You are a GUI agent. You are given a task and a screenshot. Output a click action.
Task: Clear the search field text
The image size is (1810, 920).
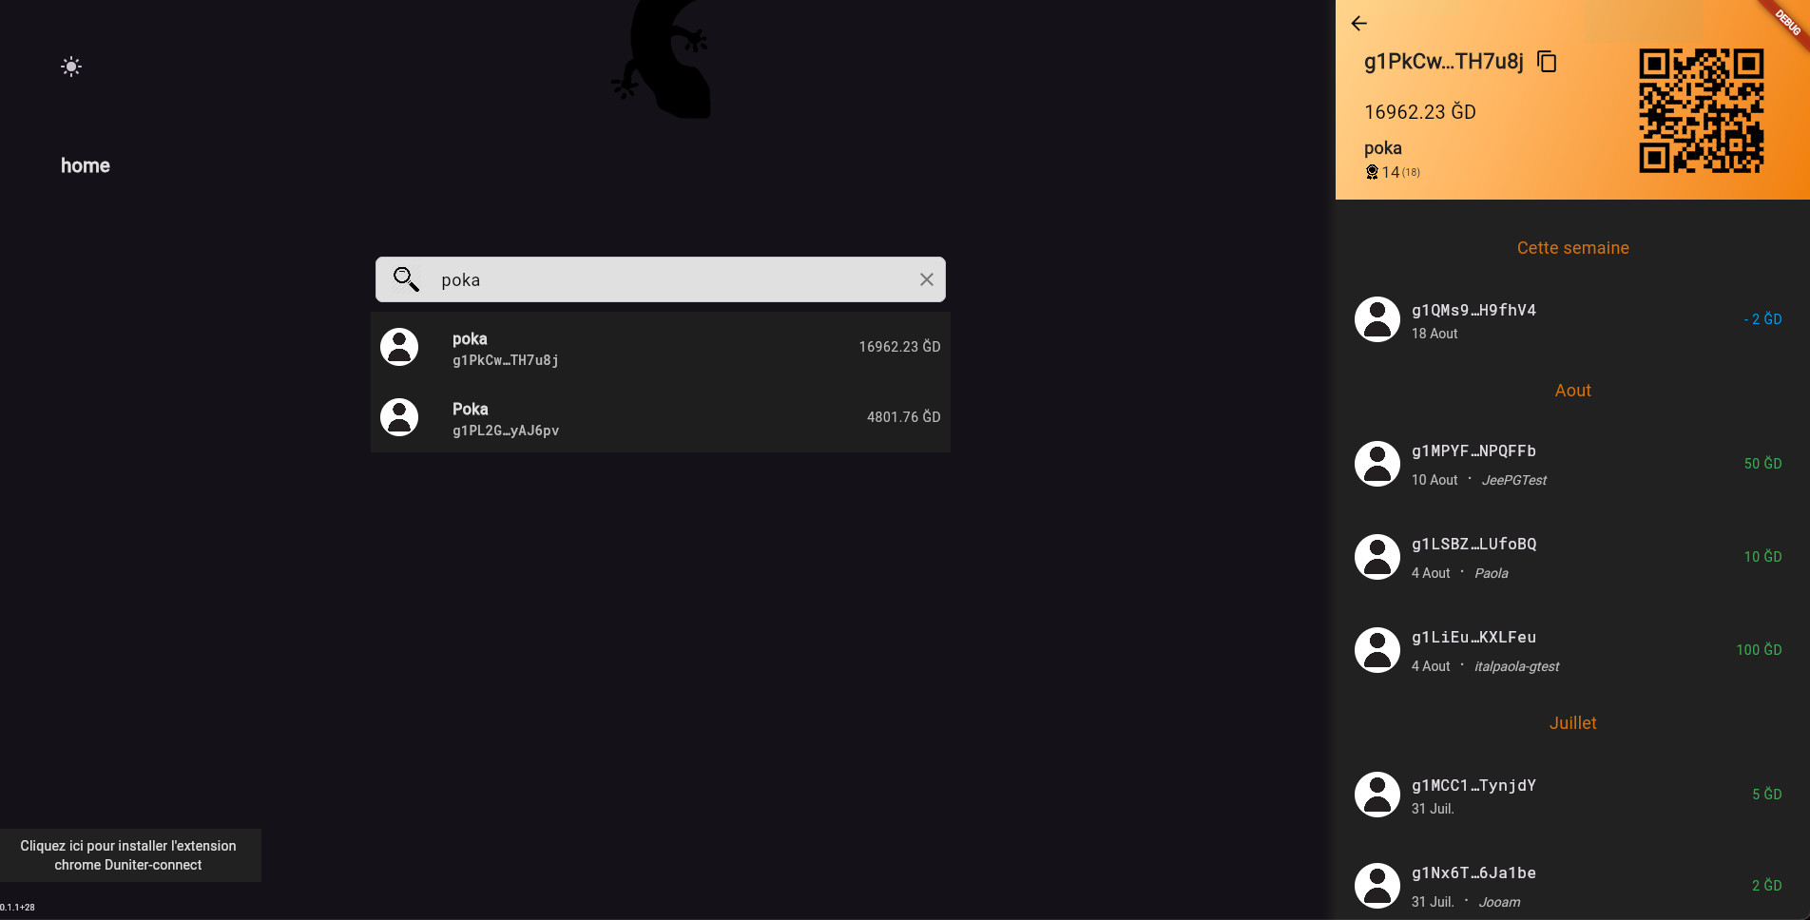point(926,279)
